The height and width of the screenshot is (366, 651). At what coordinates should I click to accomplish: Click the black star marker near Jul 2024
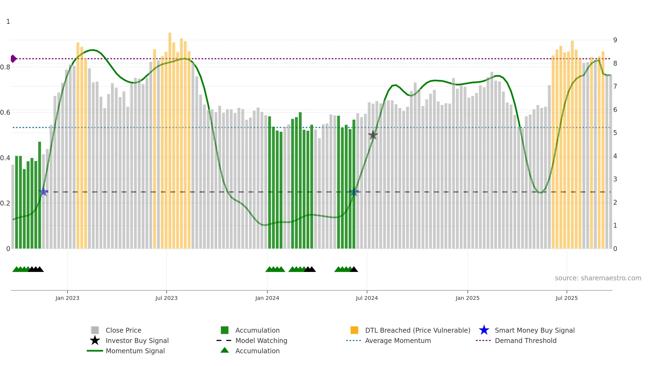coord(373,135)
